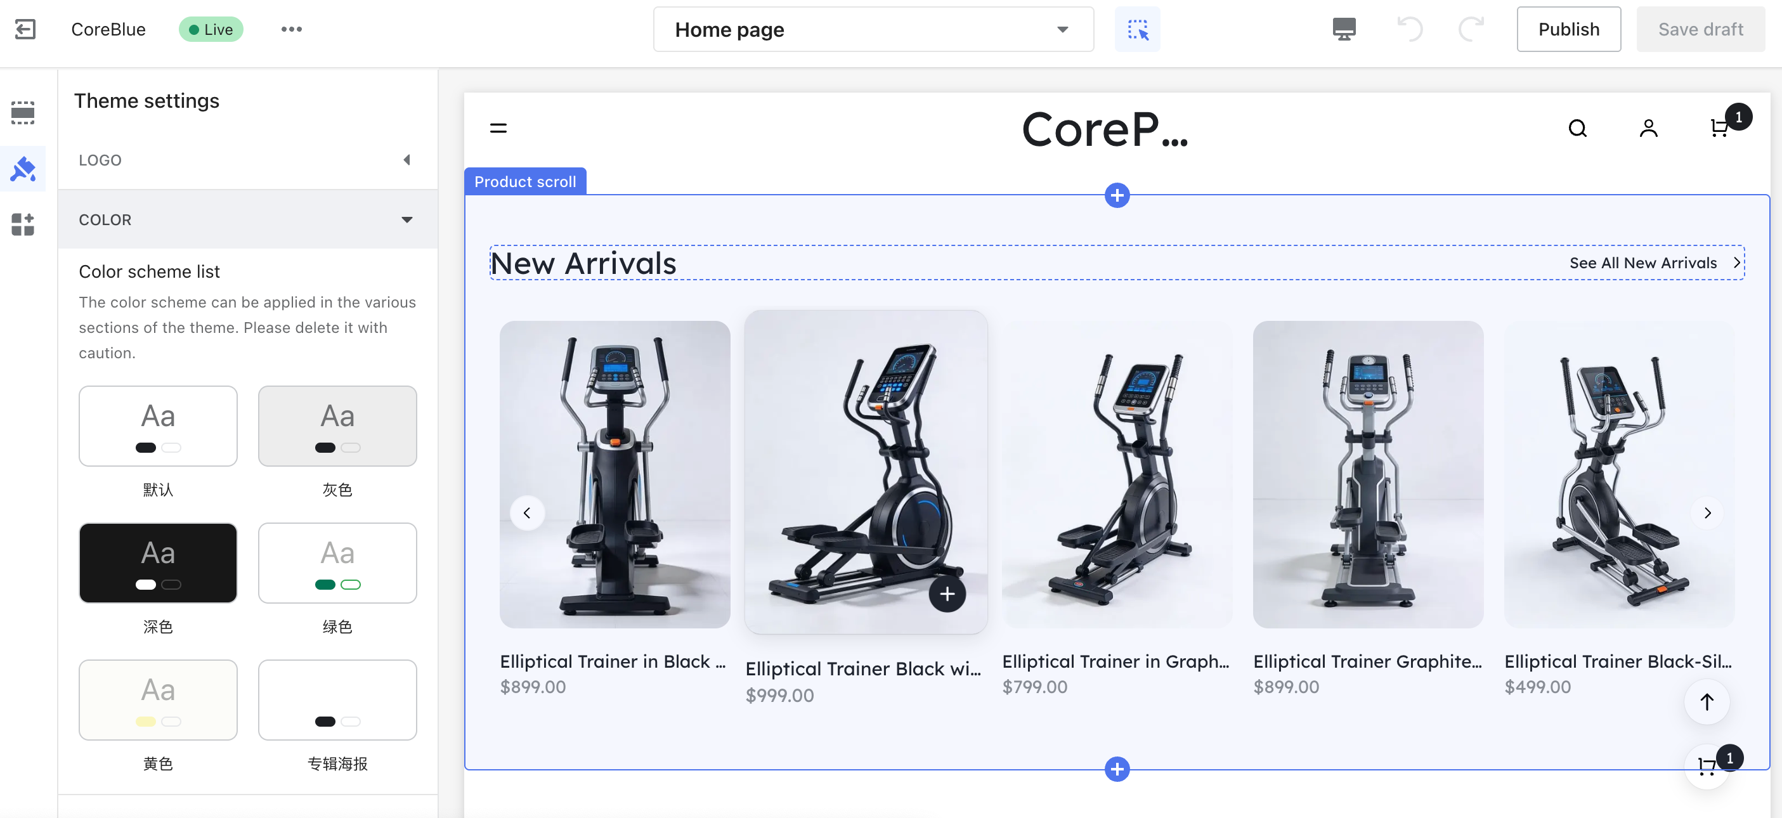Open the Home page selector dropdown

pyautogui.click(x=873, y=29)
